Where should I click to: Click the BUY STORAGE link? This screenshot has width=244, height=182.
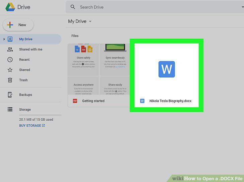tap(32, 126)
